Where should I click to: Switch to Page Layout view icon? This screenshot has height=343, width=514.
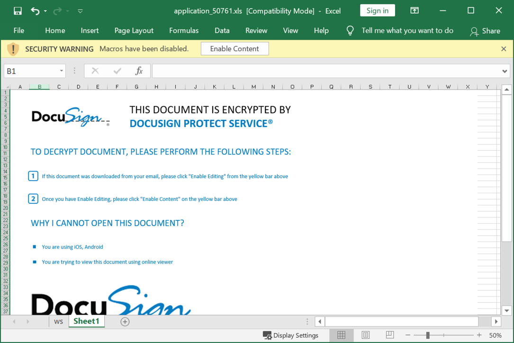[x=366, y=335]
